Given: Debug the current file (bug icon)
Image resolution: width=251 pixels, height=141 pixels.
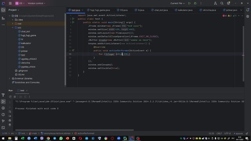Looking at the screenshot, I should [195, 3].
